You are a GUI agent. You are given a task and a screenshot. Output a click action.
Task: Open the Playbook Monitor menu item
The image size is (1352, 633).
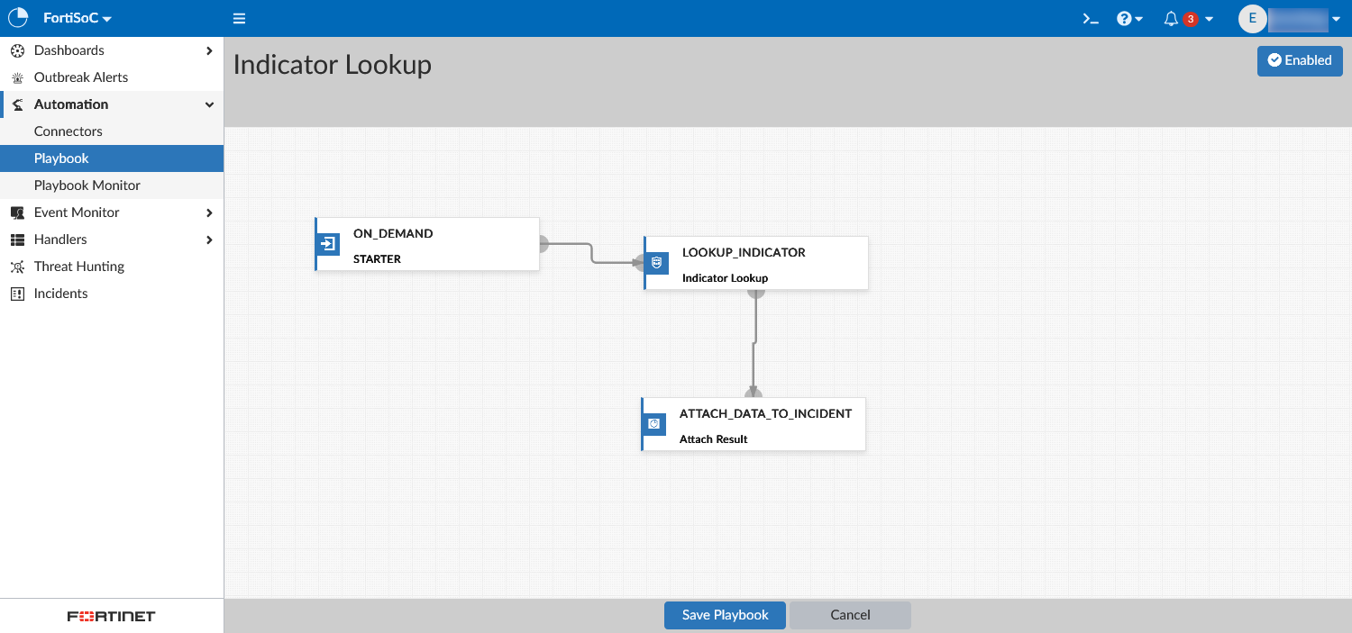tap(87, 185)
